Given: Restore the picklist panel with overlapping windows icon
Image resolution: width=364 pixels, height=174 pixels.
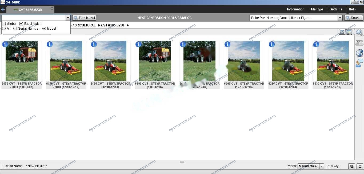Looking at the screenshot, I should tap(352, 166).
